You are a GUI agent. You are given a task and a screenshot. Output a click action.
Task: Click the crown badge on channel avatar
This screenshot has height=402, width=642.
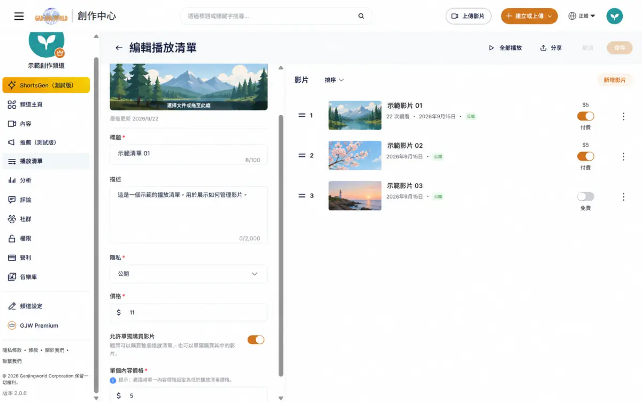[x=59, y=53]
